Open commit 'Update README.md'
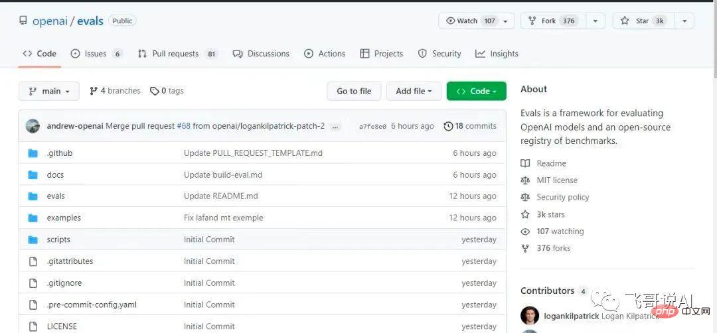The width and height of the screenshot is (717, 333). point(221,196)
